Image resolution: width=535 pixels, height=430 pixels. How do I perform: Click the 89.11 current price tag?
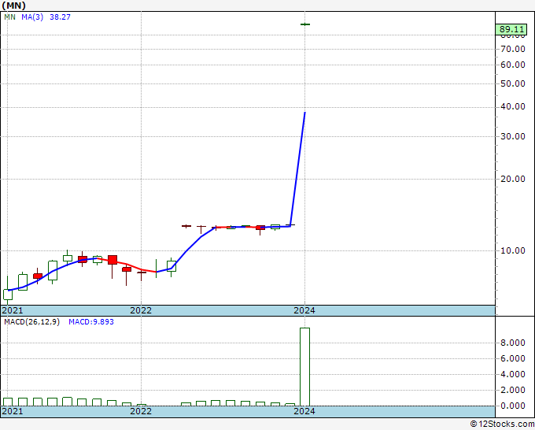coord(511,30)
